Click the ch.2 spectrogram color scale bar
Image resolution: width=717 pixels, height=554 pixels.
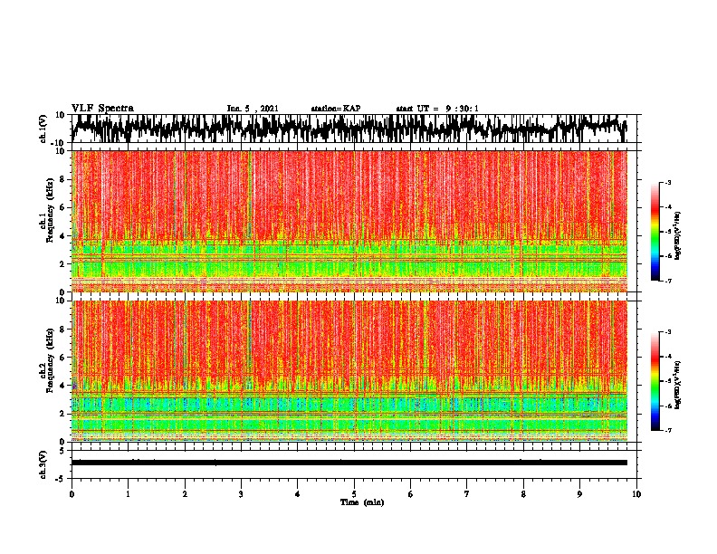pyautogui.click(x=655, y=381)
